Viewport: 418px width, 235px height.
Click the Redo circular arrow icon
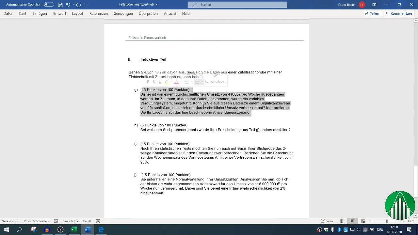tap(78, 5)
